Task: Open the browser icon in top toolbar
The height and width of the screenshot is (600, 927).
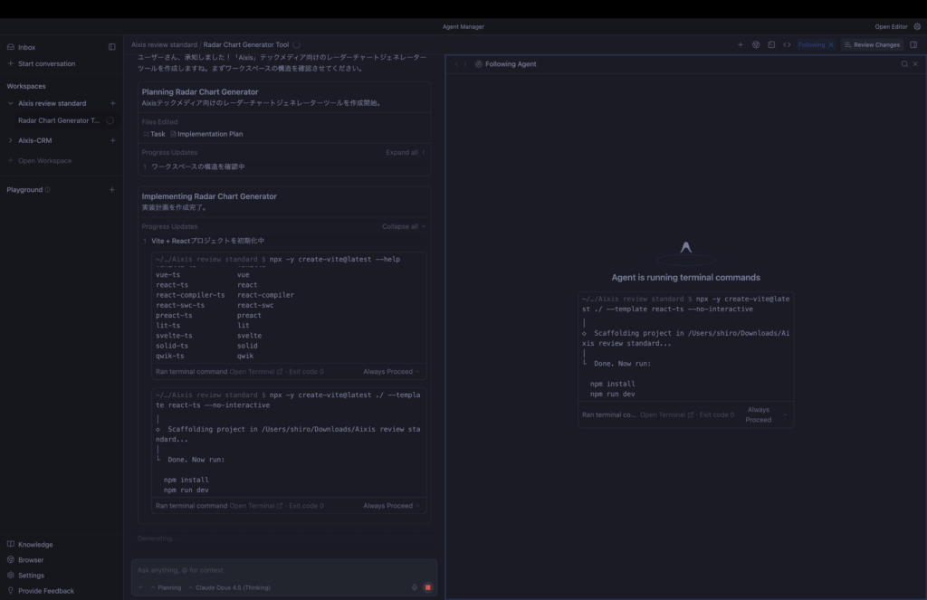Action: pos(756,44)
